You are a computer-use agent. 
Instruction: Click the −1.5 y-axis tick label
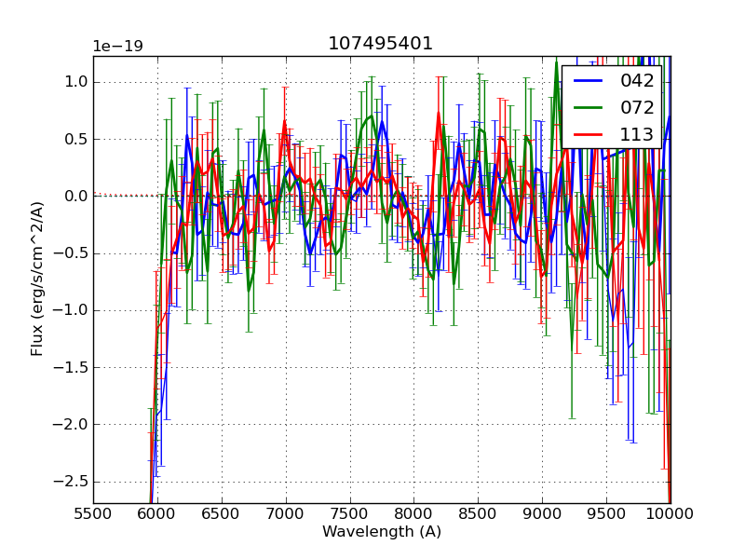(x=71, y=367)
